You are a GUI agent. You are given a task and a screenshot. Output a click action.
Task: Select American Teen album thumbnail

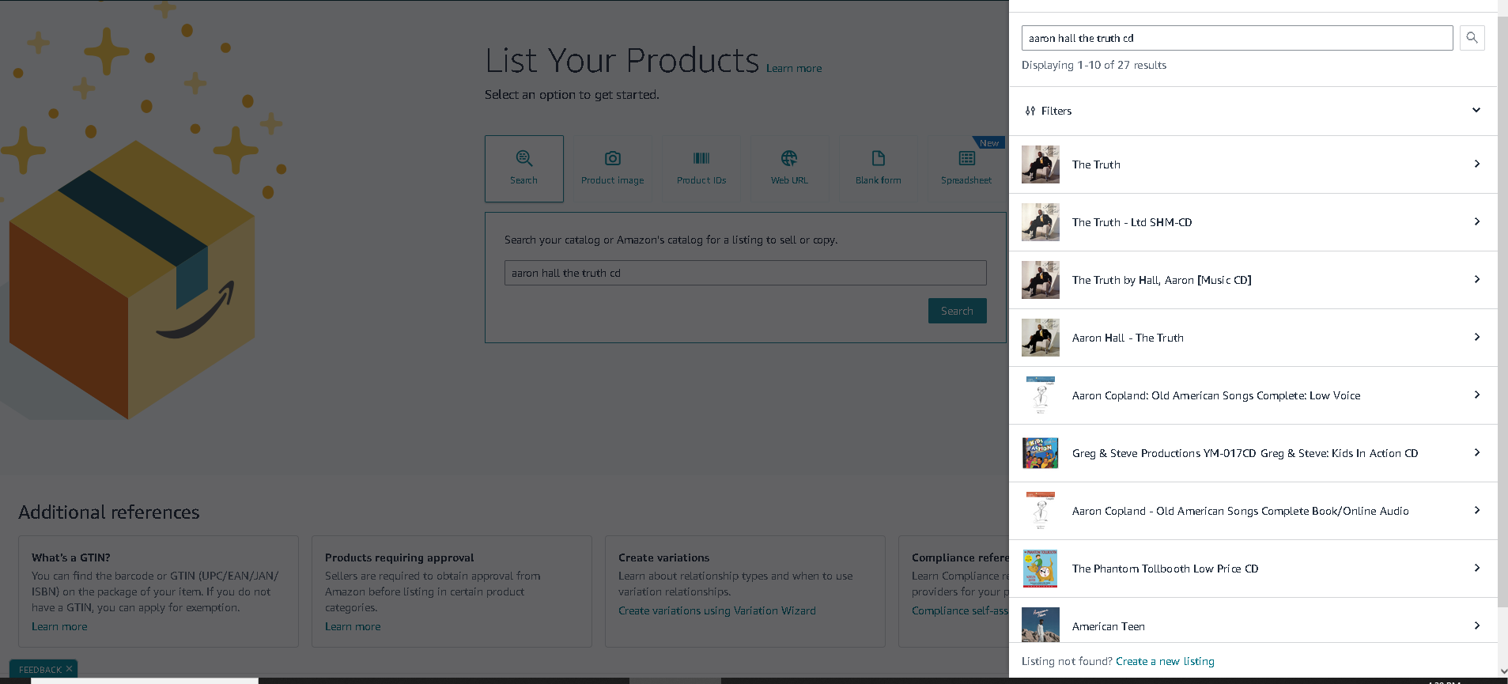1041,625
